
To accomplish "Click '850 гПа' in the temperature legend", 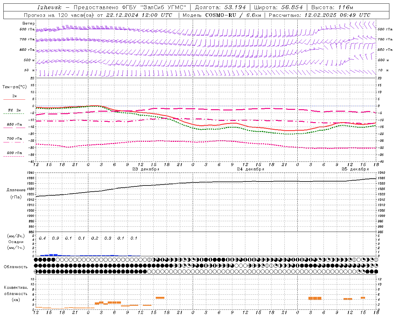I will tap(14, 124).
